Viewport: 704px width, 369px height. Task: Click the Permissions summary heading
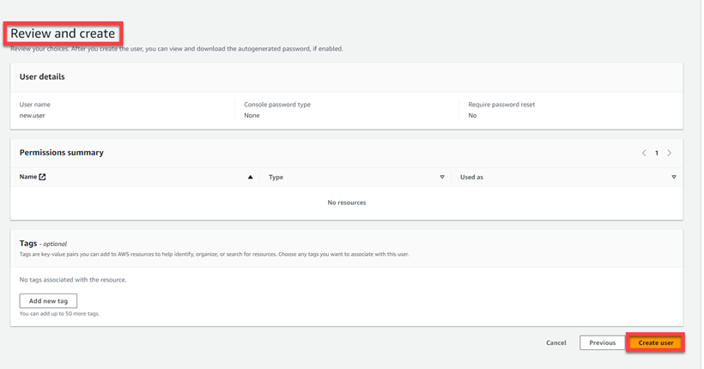62,153
